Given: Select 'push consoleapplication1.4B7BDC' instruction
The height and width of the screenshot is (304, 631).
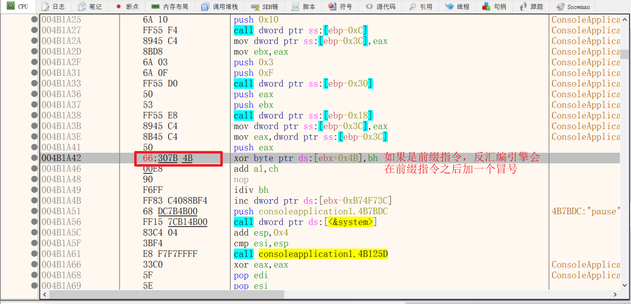Looking at the screenshot, I should (311, 211).
